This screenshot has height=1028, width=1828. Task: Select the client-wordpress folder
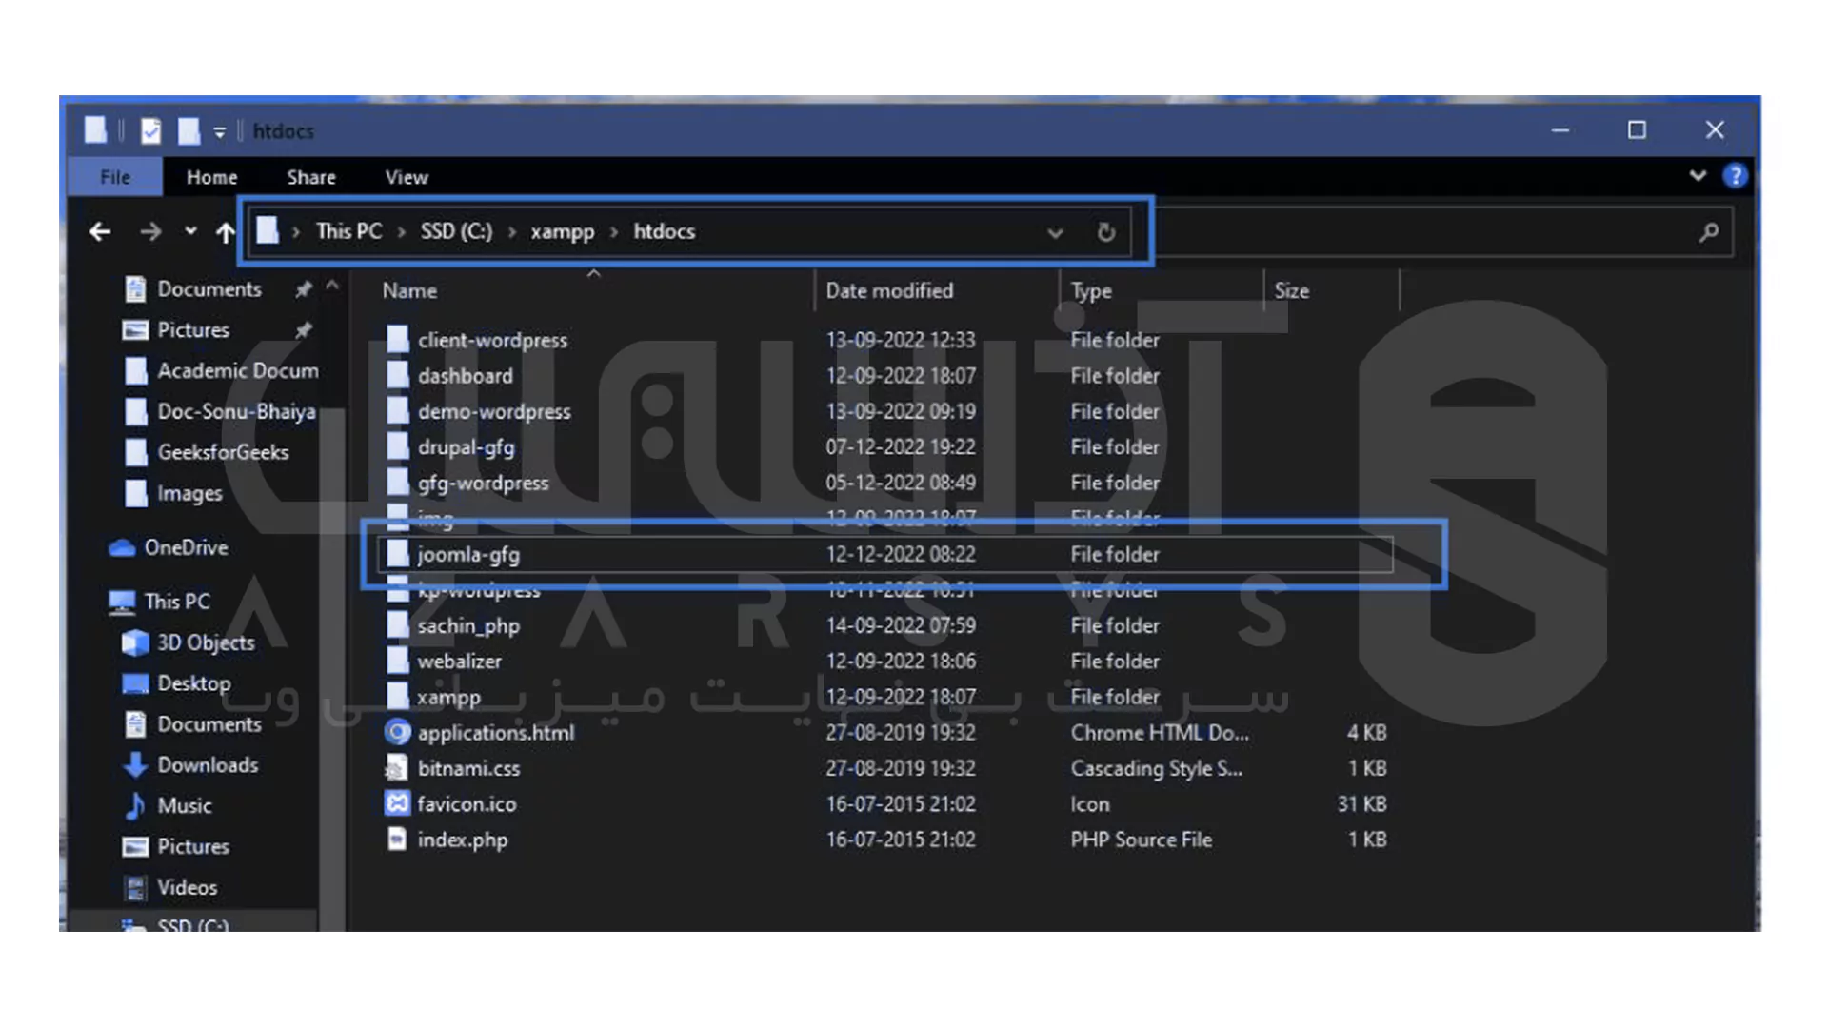(x=492, y=340)
